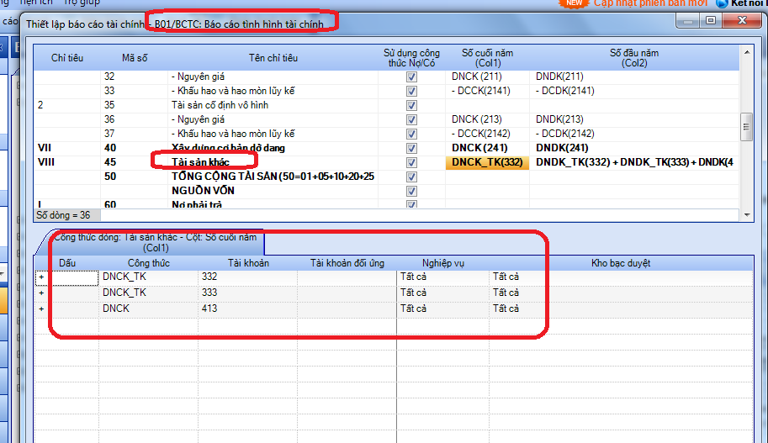Toggle Nợ/Có checkbox for row 37
Screen dimensions: 768x443
click(411, 134)
